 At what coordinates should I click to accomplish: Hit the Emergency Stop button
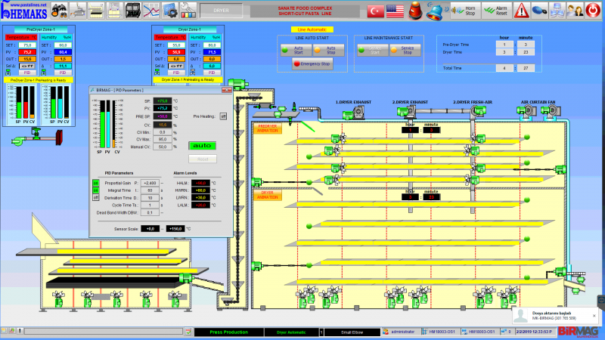click(x=312, y=63)
